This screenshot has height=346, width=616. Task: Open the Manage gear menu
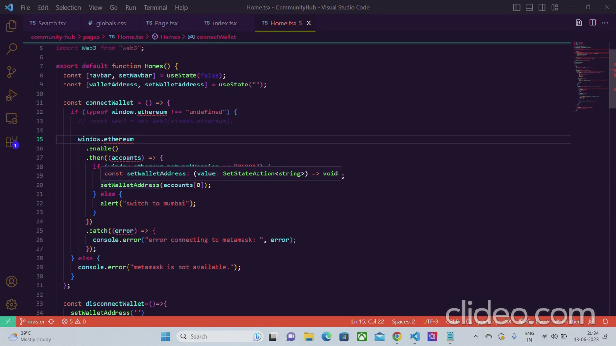12,305
